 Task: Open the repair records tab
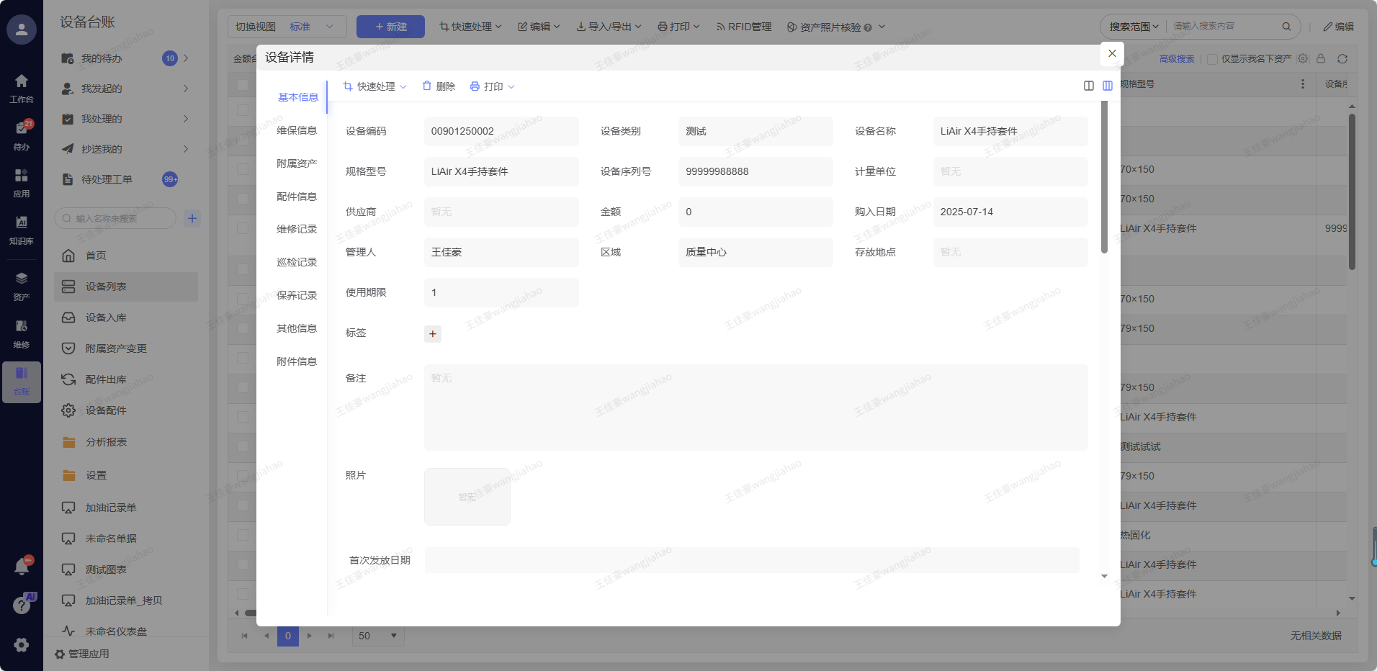click(297, 229)
